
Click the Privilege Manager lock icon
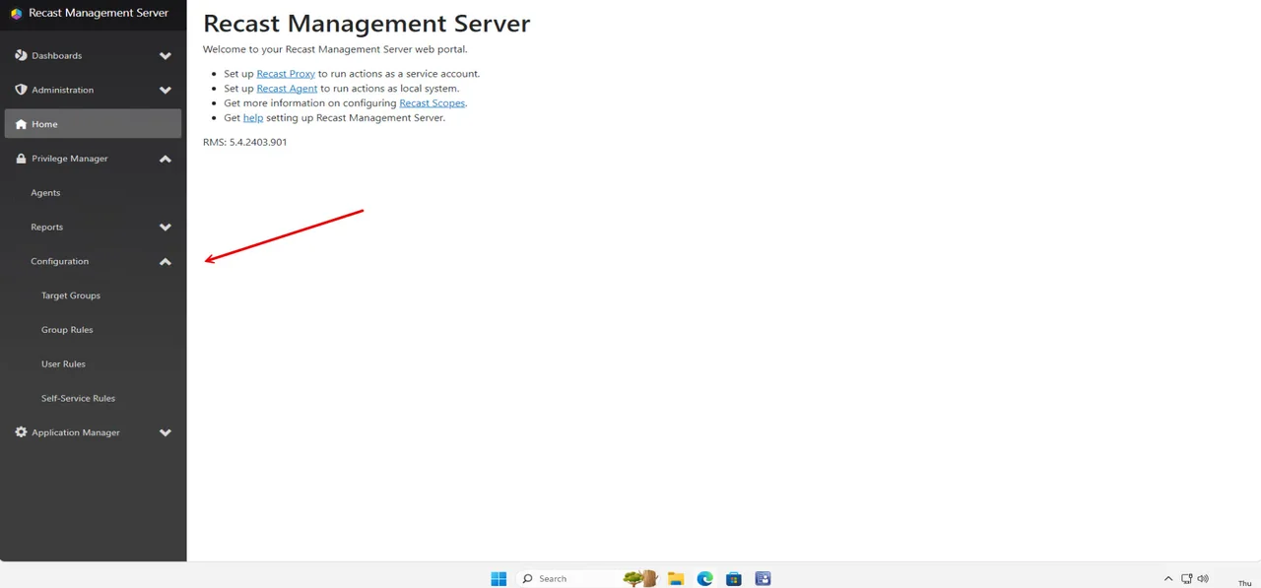point(21,159)
